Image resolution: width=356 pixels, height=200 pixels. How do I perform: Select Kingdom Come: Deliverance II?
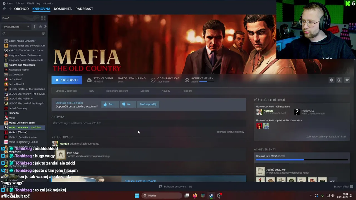point(26,60)
